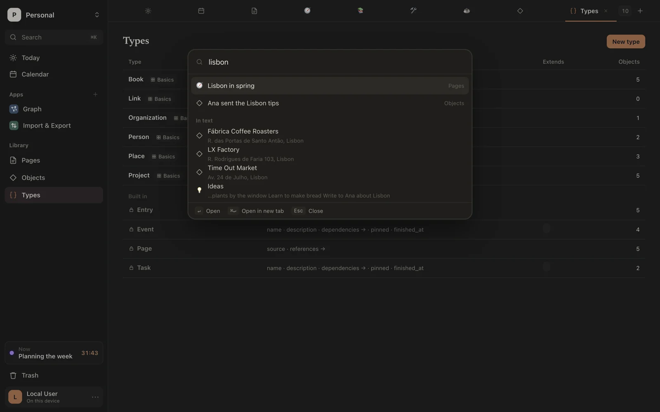Open Objects in the Library
Viewport: 660px width, 412px height.
pos(54,178)
